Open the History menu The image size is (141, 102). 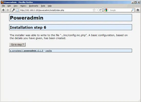point(23,6)
